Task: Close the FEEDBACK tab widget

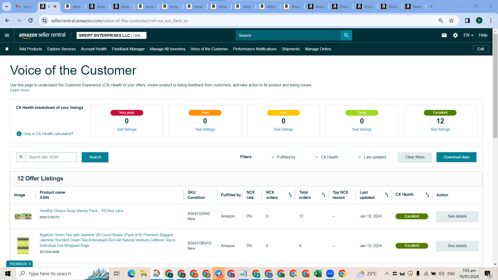Action: (x=30, y=264)
